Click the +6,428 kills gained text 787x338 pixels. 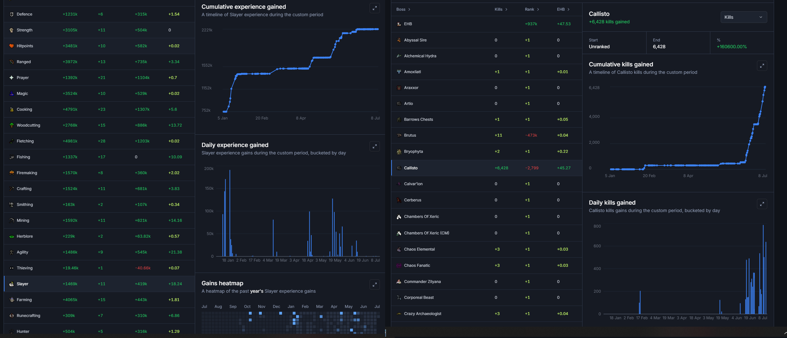click(x=609, y=22)
